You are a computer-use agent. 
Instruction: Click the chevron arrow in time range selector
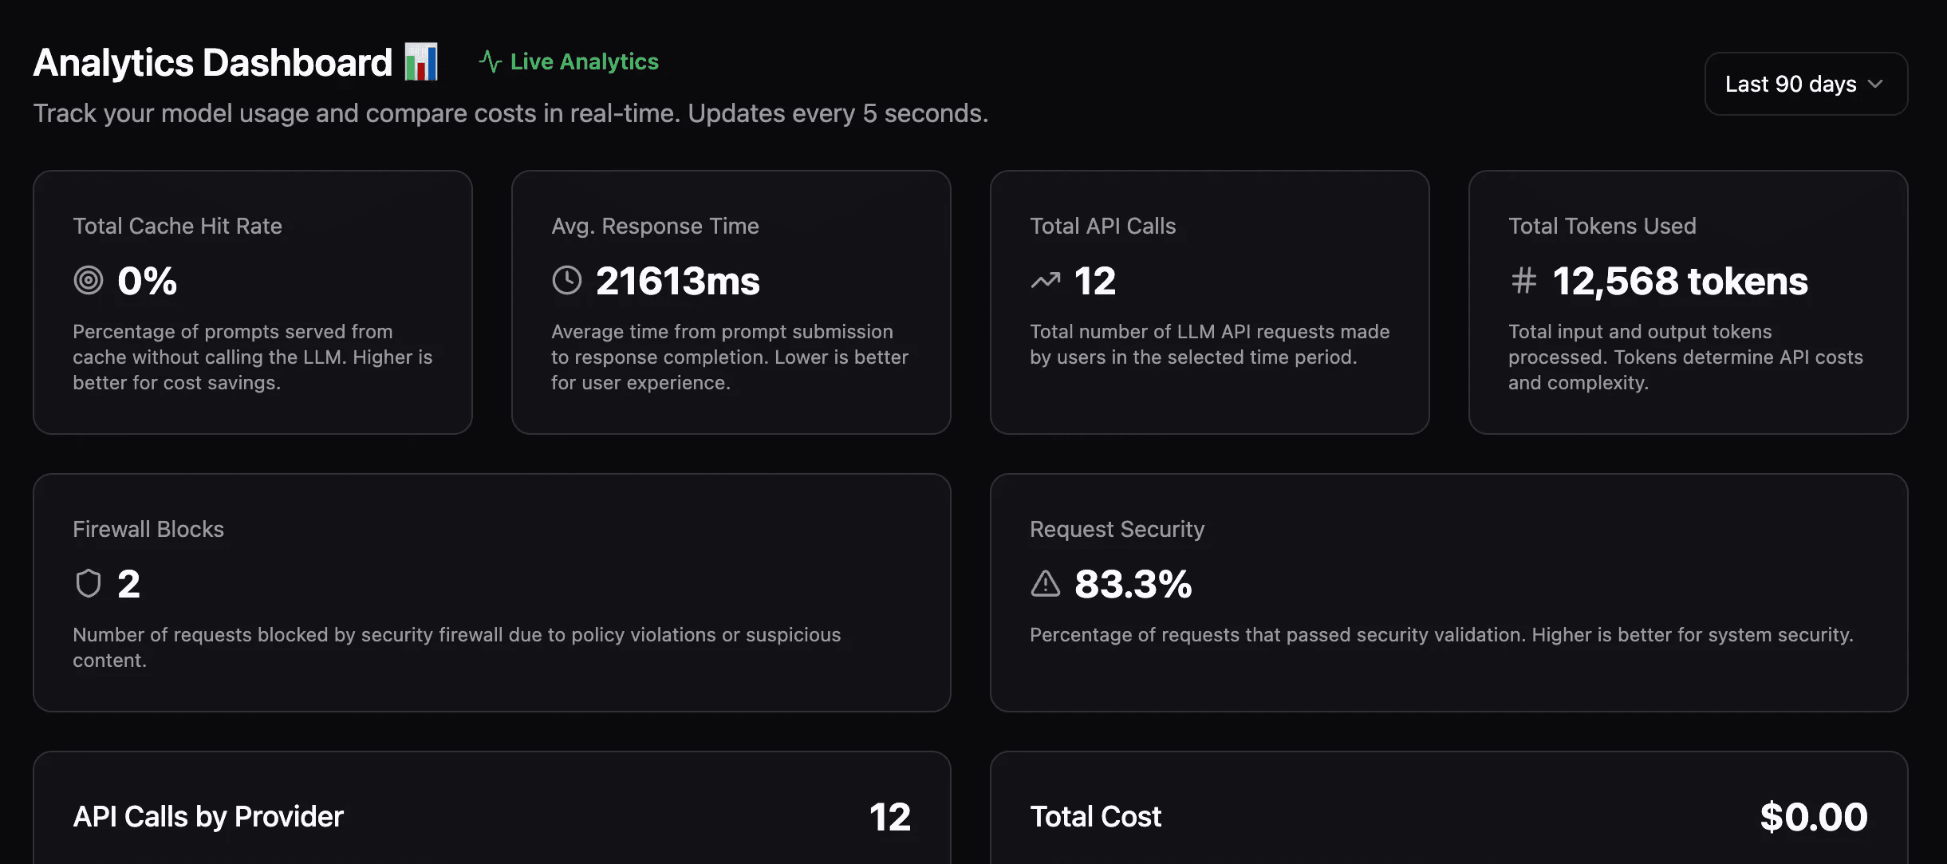click(x=1876, y=84)
